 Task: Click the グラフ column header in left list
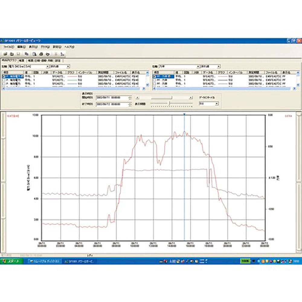pyautogui.click(x=71, y=73)
